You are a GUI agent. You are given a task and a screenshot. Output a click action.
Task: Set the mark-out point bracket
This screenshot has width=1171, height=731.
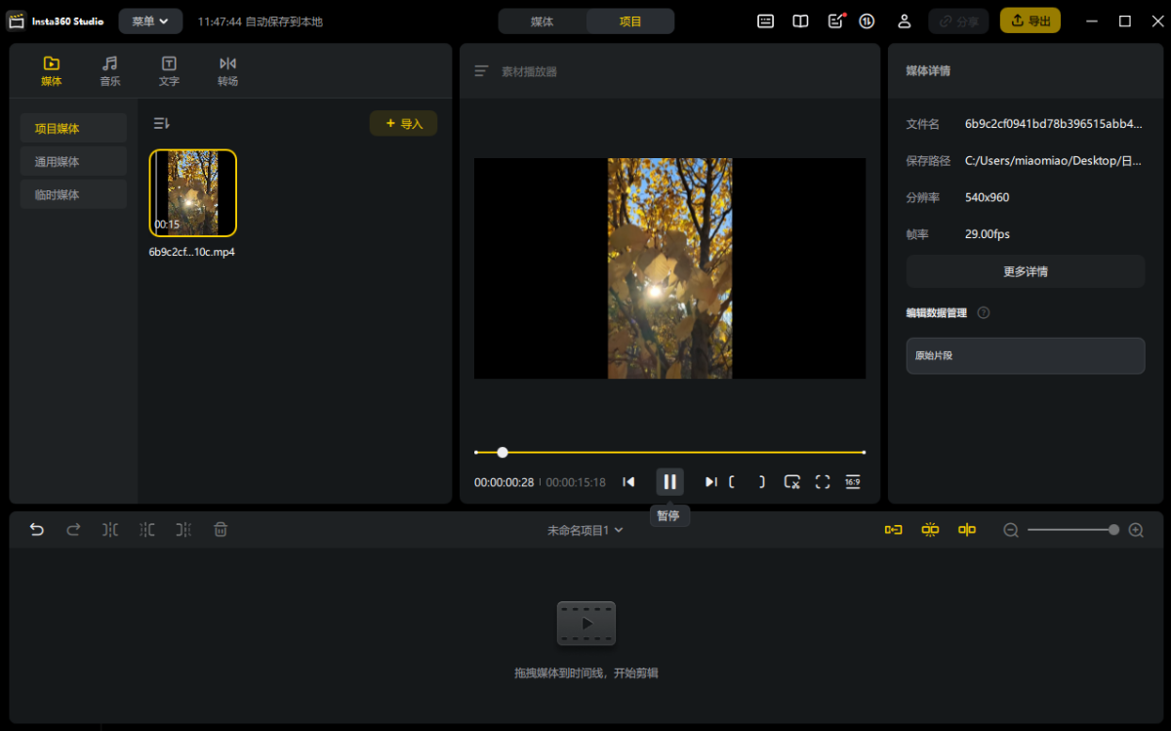tap(761, 482)
